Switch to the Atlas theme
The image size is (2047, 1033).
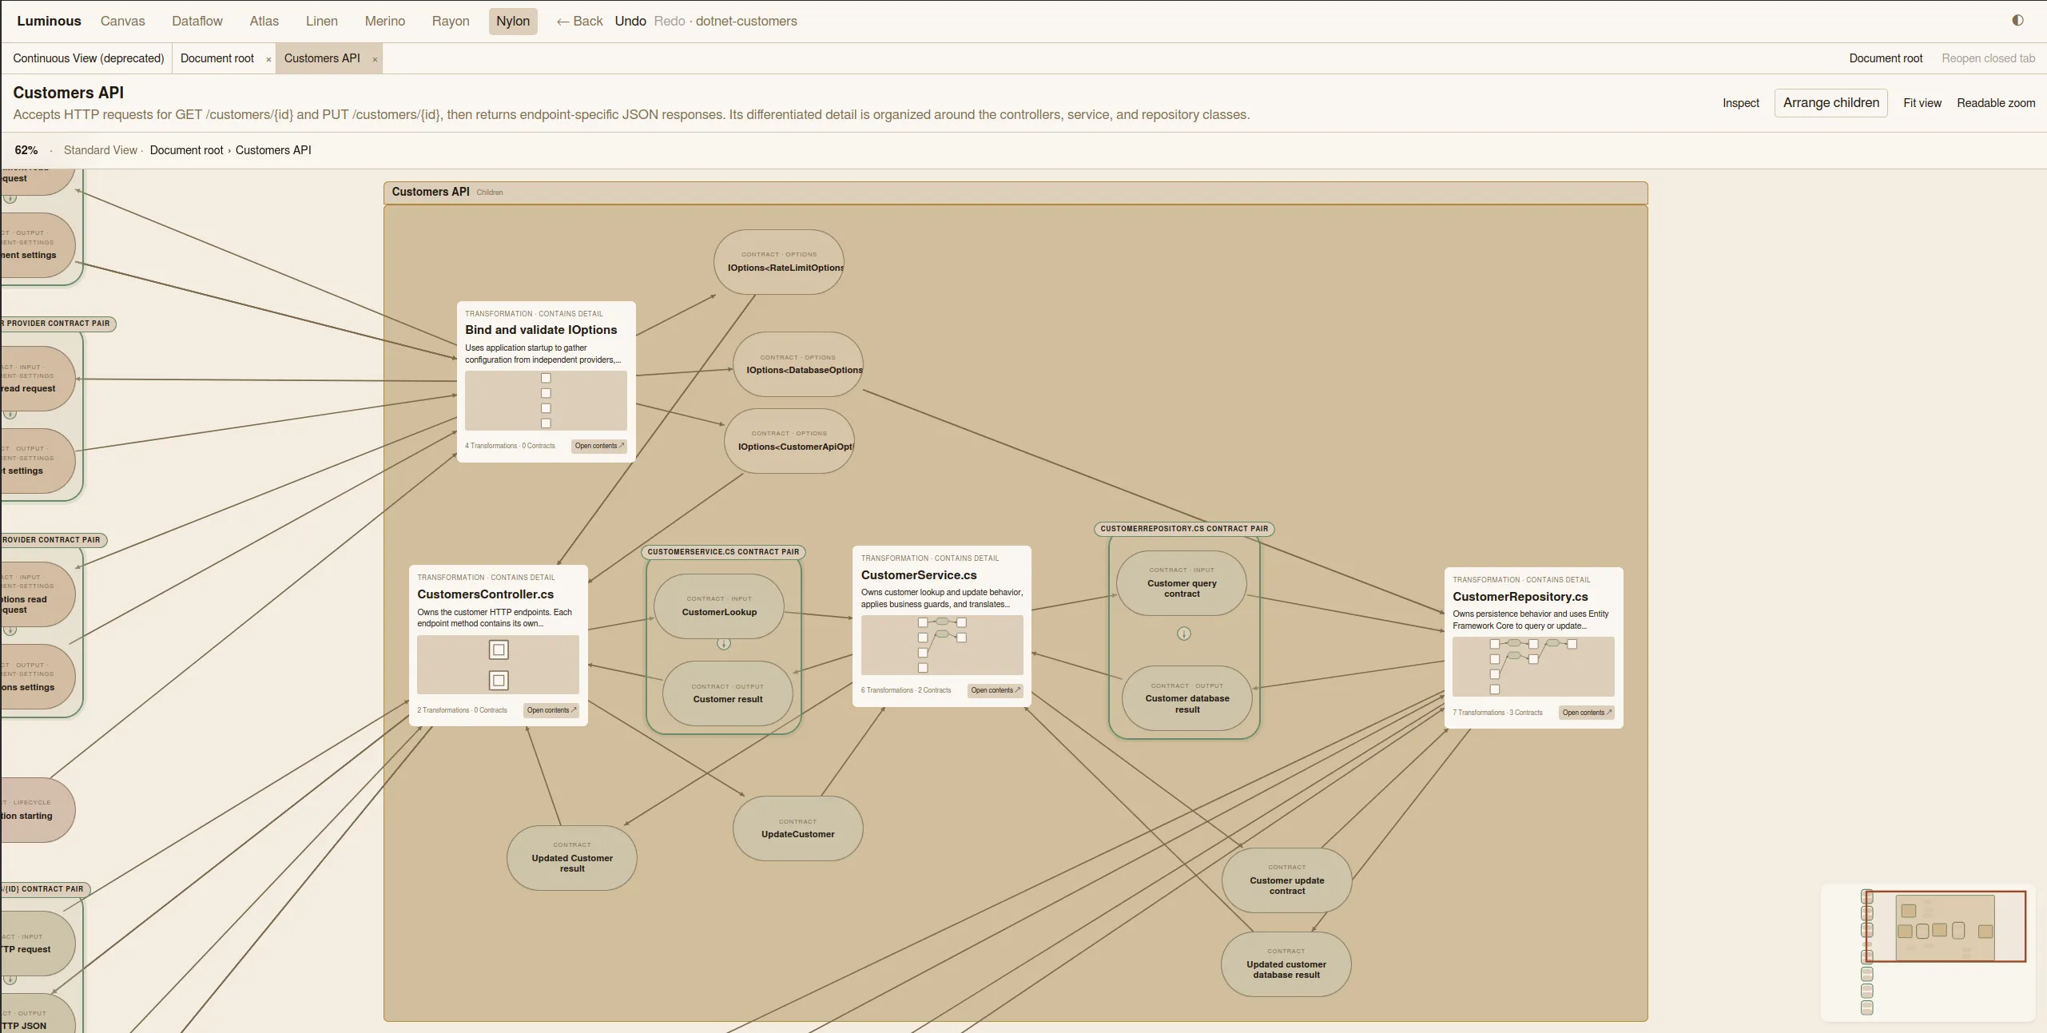coord(264,21)
